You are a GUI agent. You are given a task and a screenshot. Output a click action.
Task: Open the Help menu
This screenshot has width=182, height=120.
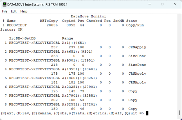pos(24,11)
